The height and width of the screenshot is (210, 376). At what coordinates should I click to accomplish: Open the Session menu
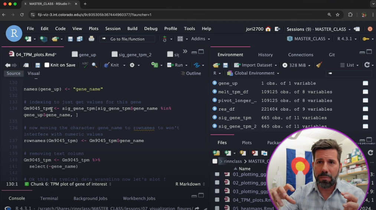pyautogui.click(x=113, y=29)
